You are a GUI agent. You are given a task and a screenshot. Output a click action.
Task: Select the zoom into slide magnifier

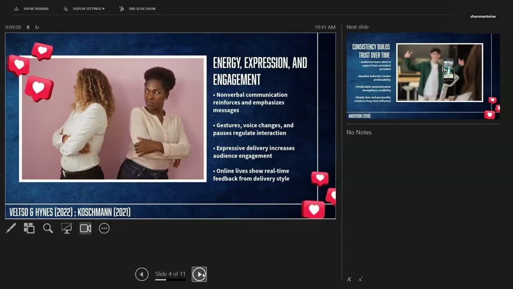[48, 228]
